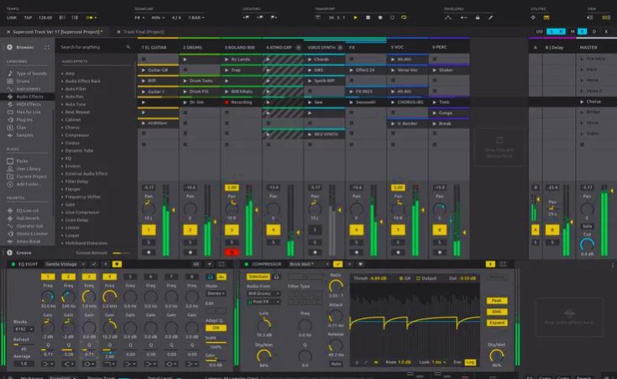Toggle Adapt Q ON button
Viewport: 617px width, 379px height.
click(216, 328)
